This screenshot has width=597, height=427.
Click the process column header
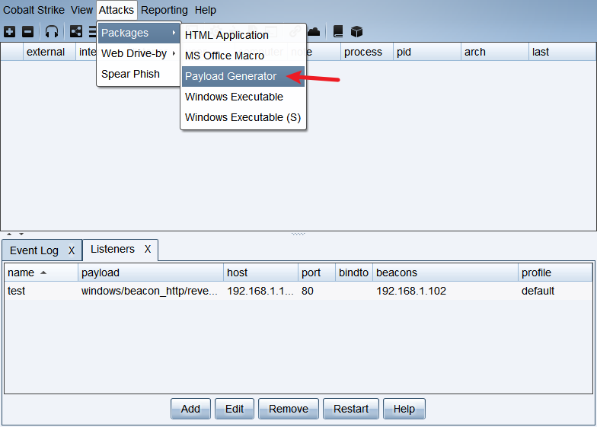[367, 52]
